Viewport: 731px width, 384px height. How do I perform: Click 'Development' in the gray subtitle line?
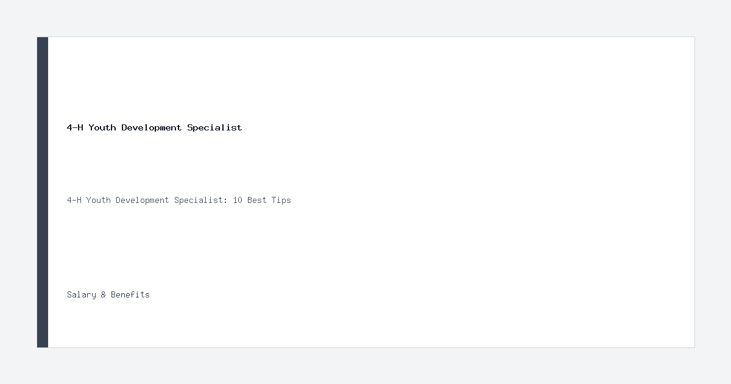143,200
